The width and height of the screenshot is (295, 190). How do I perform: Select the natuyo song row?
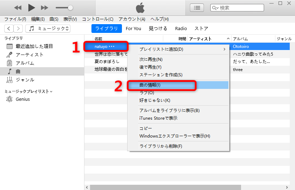(106, 47)
